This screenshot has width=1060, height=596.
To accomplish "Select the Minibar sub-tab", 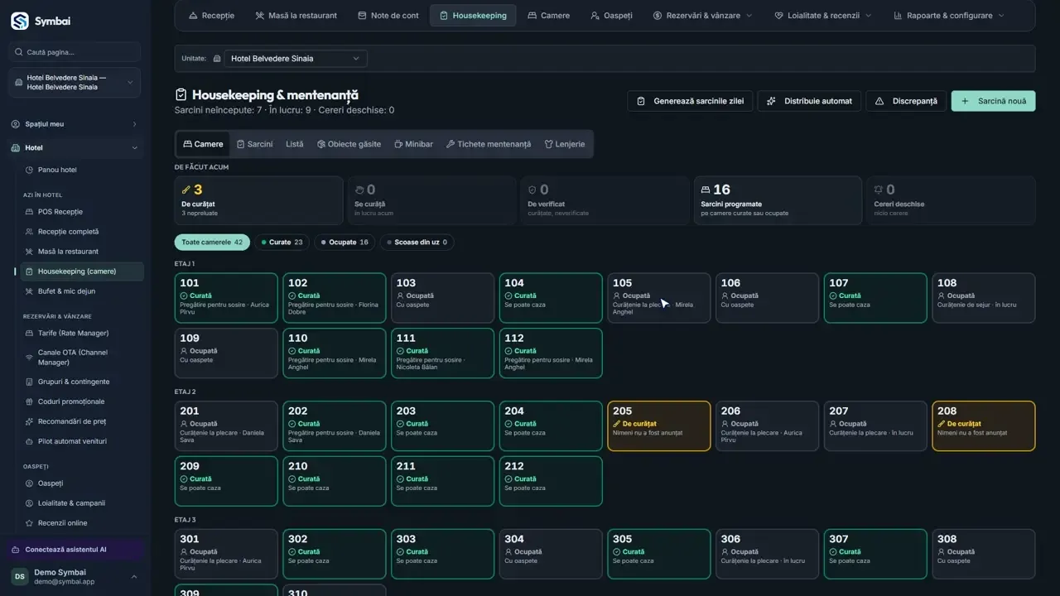I will point(413,144).
